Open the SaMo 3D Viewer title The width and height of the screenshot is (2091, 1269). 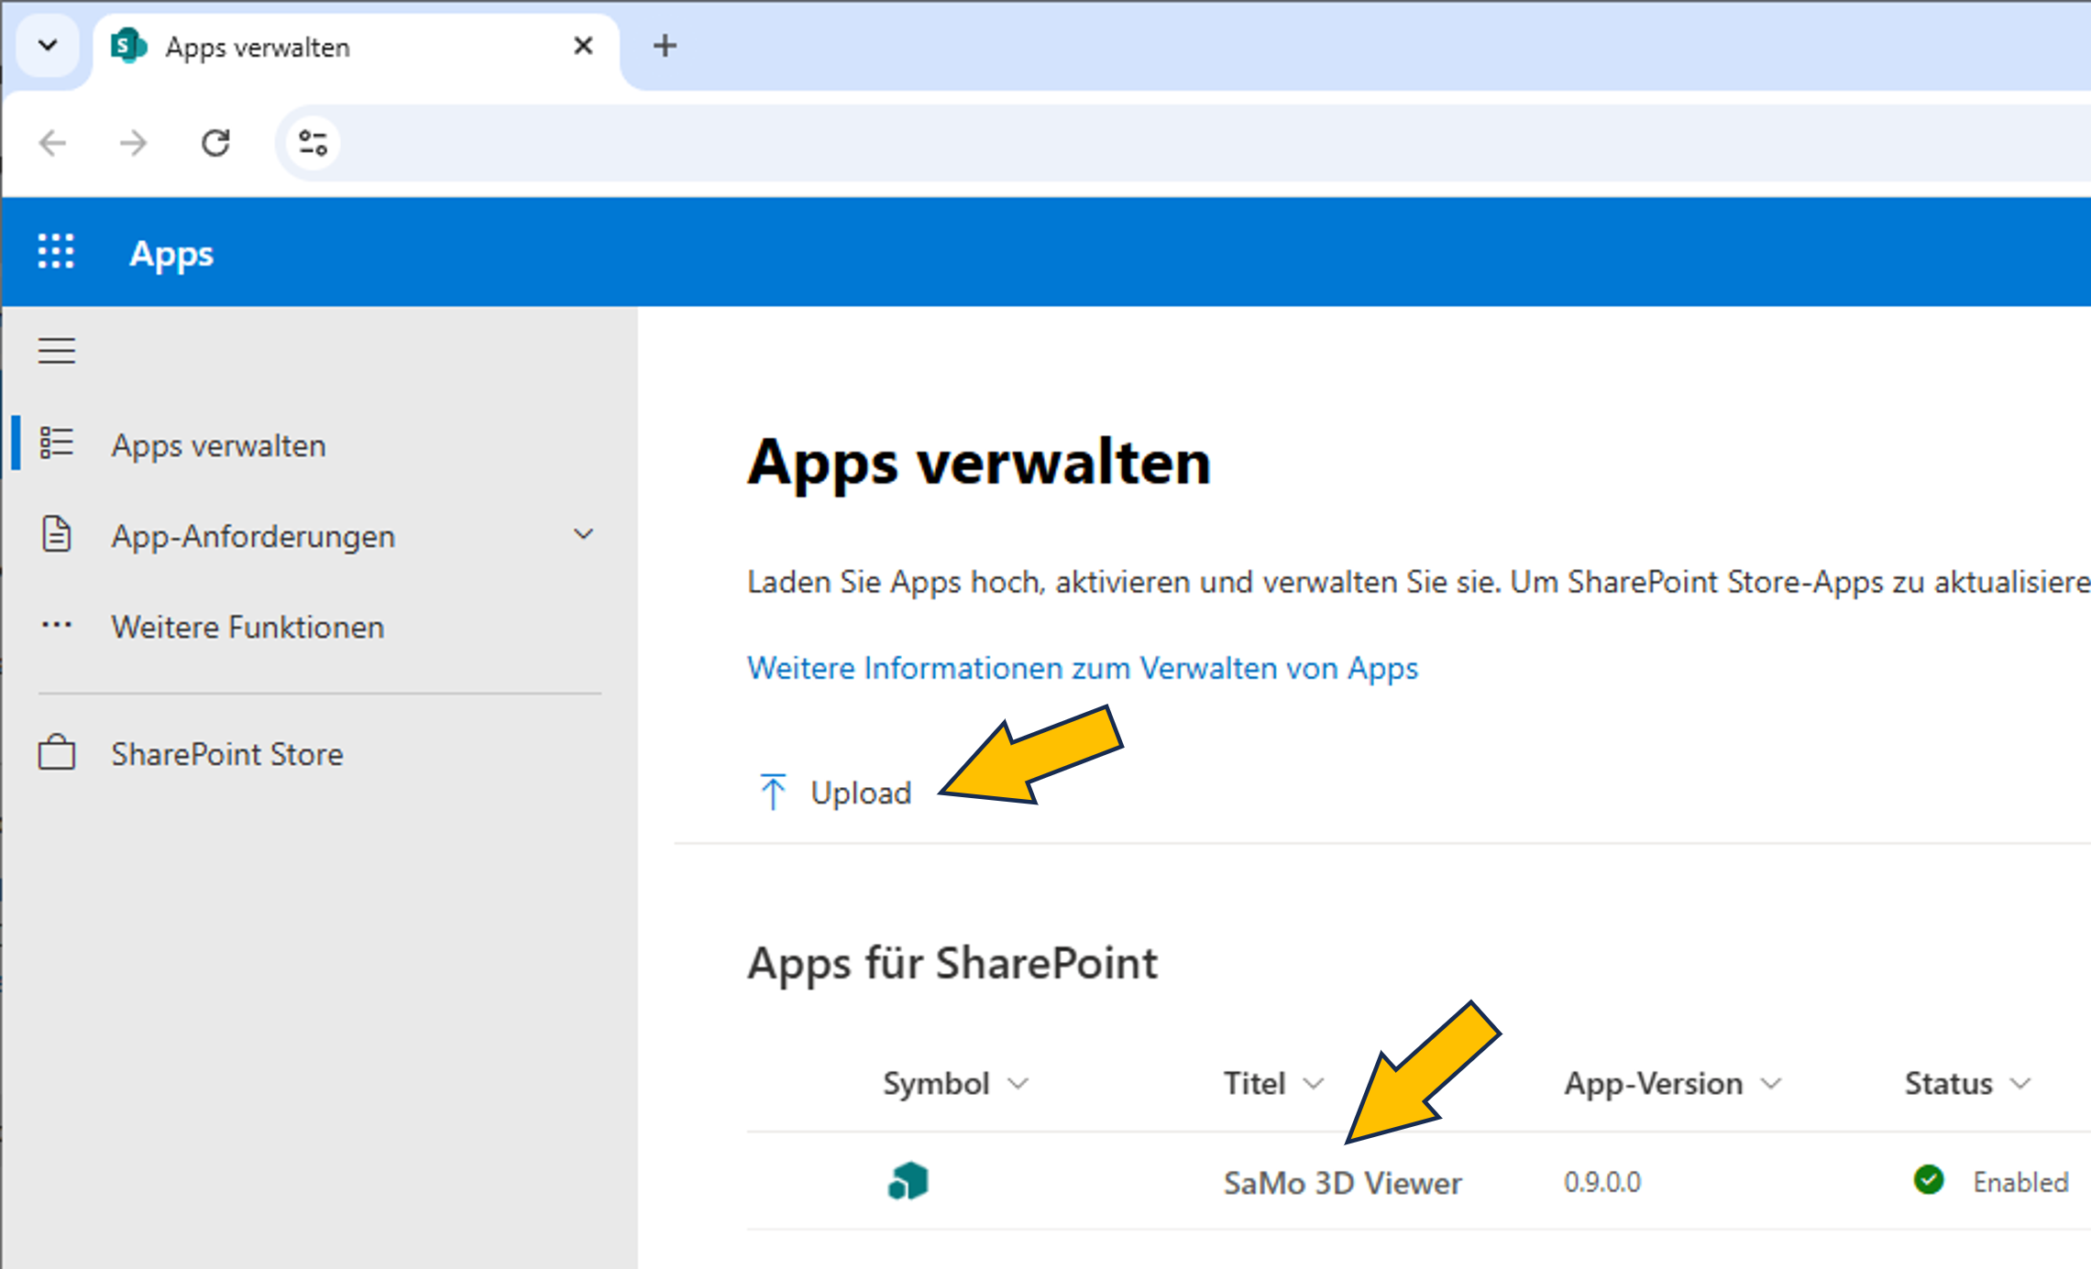1342,1183
